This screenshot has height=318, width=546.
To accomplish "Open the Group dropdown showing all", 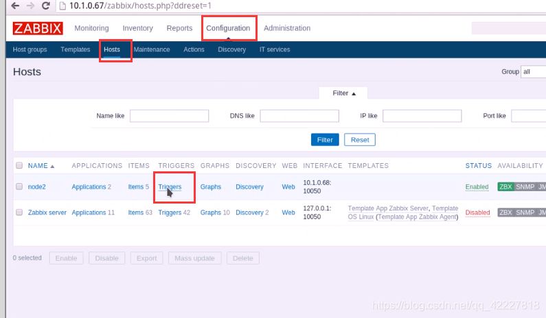I will (x=533, y=71).
